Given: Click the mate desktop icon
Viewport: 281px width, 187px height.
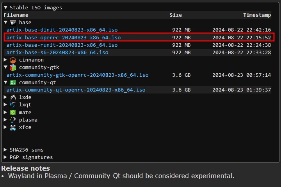Looking at the screenshot, I should [13, 113].
